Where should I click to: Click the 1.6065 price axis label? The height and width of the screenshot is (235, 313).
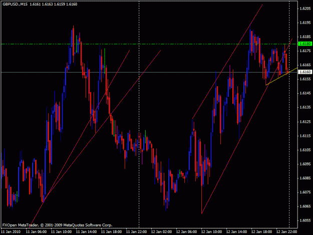point(305,206)
